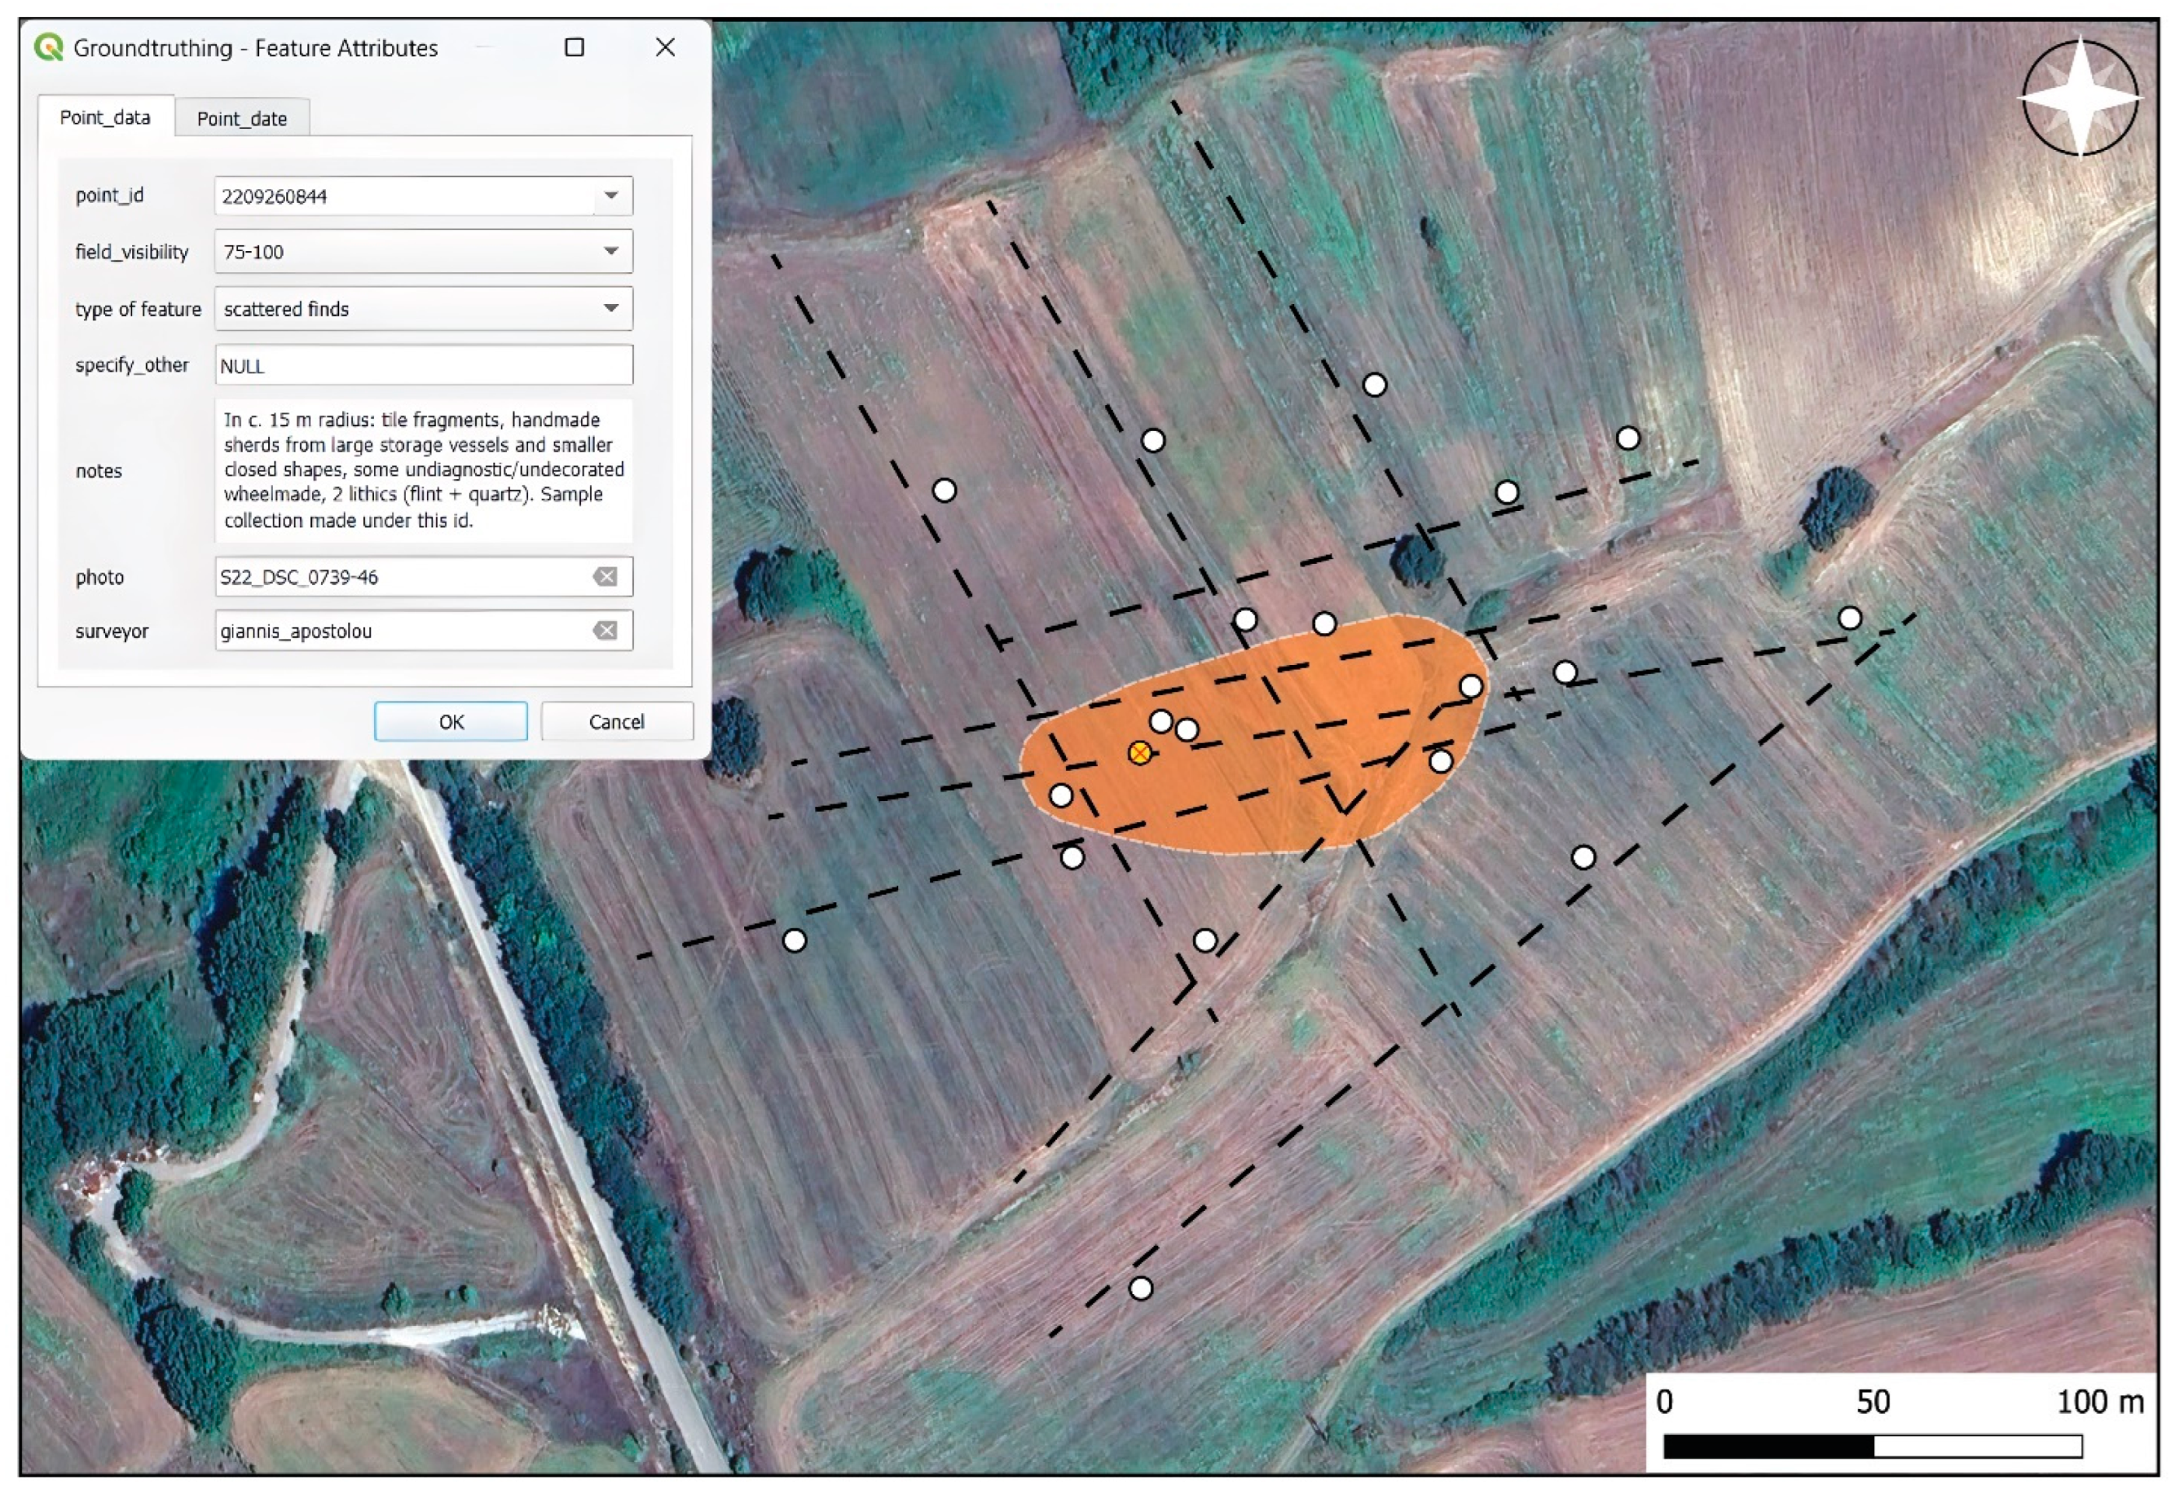Clear the photo field using its X icon
Screen dimensions: 2175x1497
coord(608,576)
